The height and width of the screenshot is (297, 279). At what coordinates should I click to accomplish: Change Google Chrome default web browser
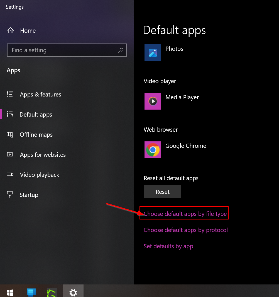click(175, 150)
